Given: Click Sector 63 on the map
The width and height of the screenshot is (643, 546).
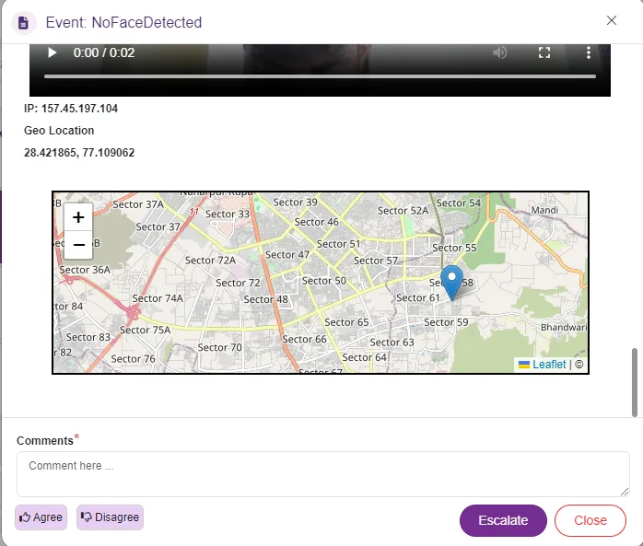Looking at the screenshot, I should [x=392, y=343].
